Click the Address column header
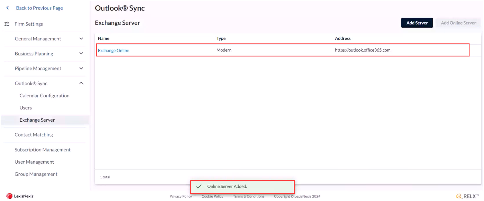Image resolution: width=484 pixels, height=201 pixels. tap(343, 38)
